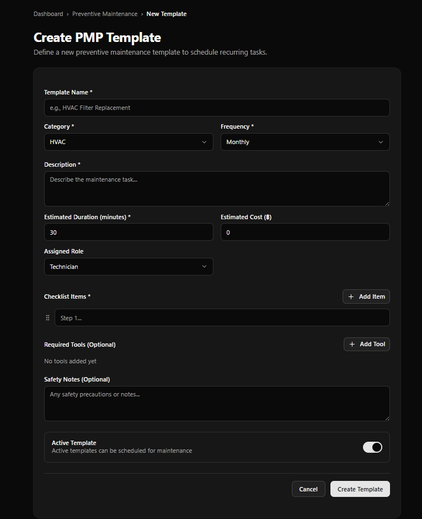This screenshot has height=519, width=422.
Task: Open the Frequency dropdown showing Monthly
Action: click(x=305, y=142)
